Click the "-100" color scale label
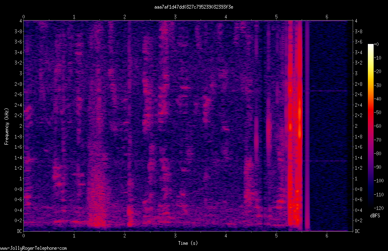388x251 pixels. 379,181
